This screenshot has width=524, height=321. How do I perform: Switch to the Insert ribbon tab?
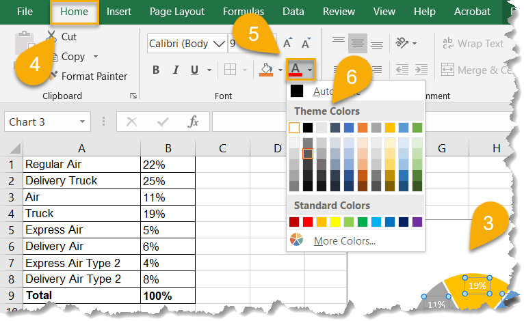119,12
